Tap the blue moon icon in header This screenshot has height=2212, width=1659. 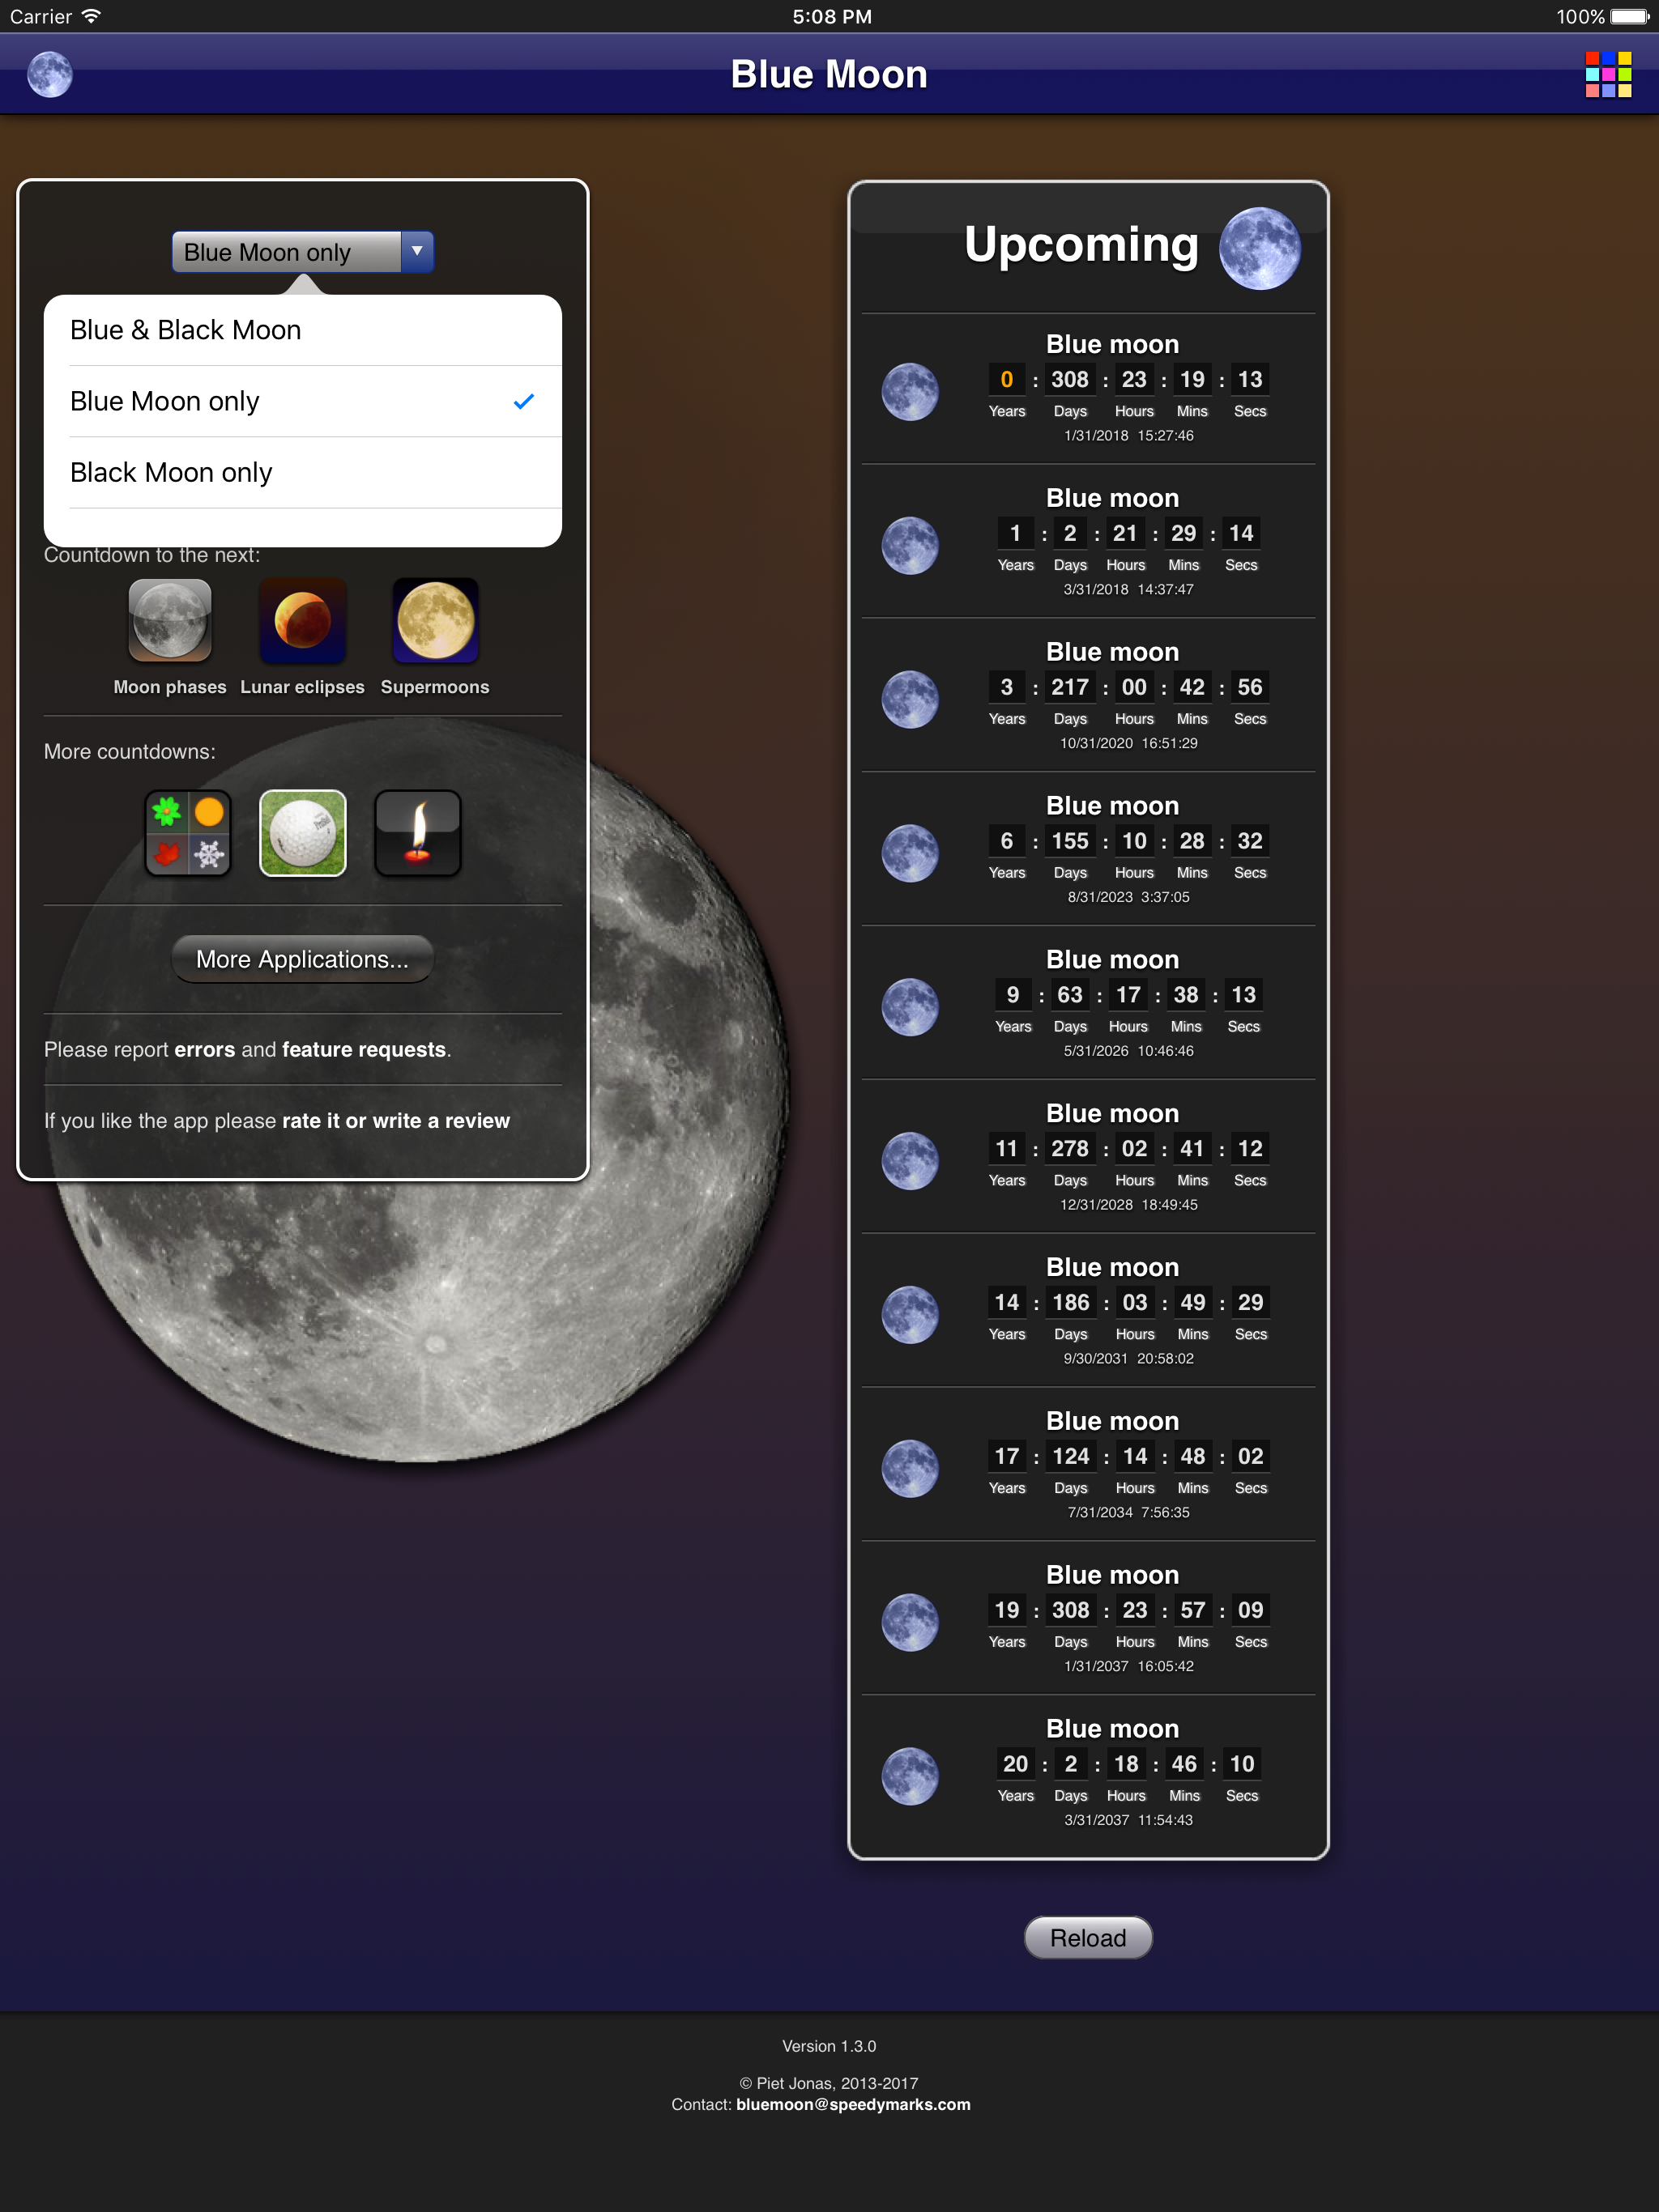click(x=50, y=75)
